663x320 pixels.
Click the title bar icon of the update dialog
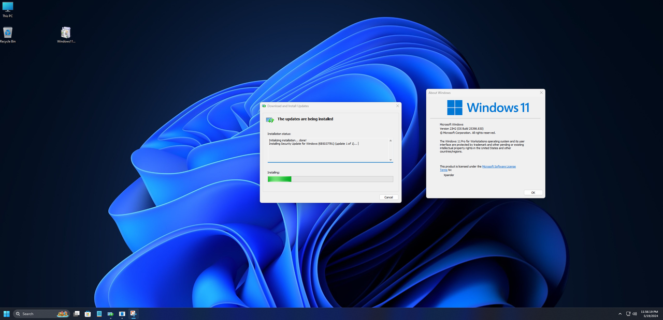click(x=264, y=105)
